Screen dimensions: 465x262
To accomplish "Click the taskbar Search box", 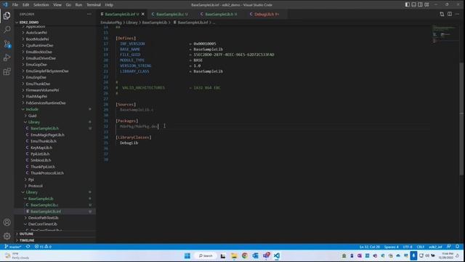I will pos(206,255).
